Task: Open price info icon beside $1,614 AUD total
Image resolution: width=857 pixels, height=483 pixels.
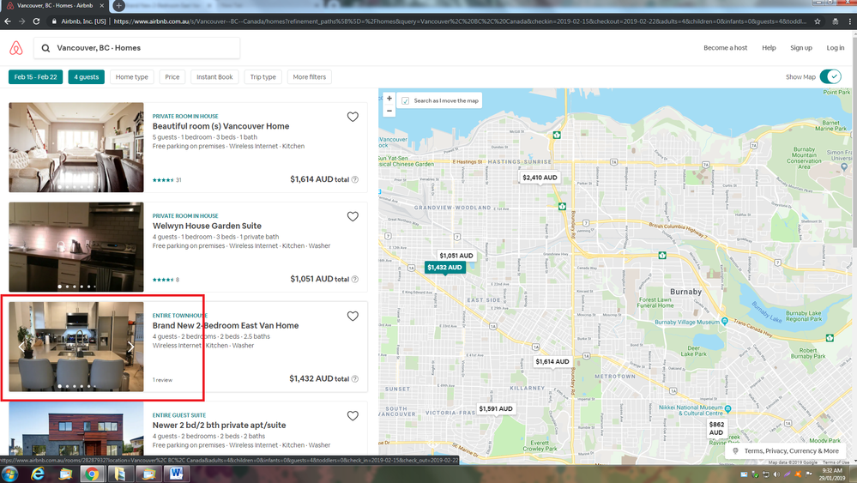Action: click(355, 180)
